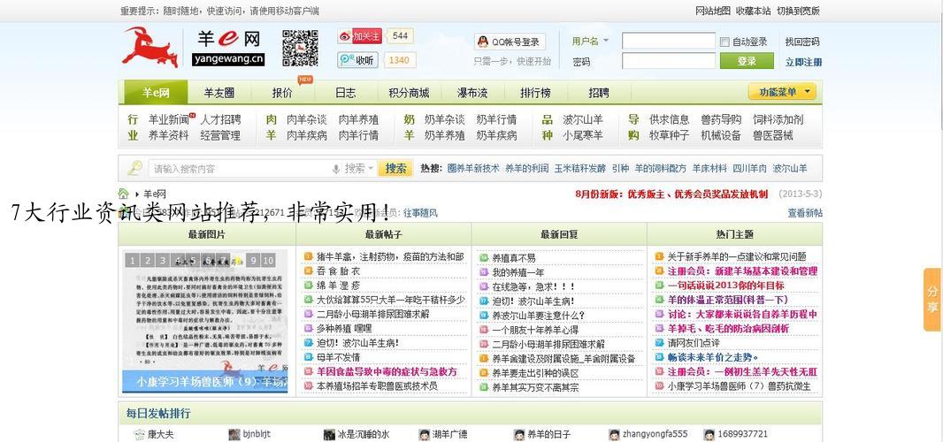943x442 pixels.
Task: Open reply 我的养殖一年
Action: click(x=517, y=271)
